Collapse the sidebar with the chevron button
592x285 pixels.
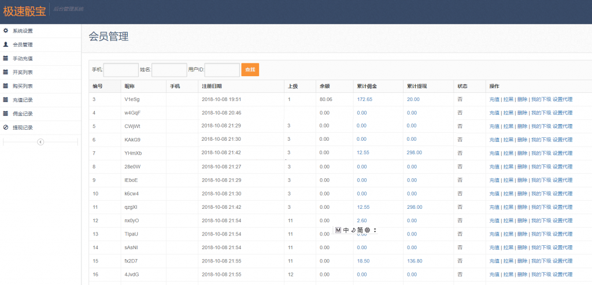pos(40,142)
